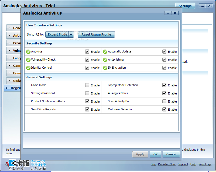The height and width of the screenshot is (172, 216).
Task: Click the Cancel button
Action: [x=171, y=154]
